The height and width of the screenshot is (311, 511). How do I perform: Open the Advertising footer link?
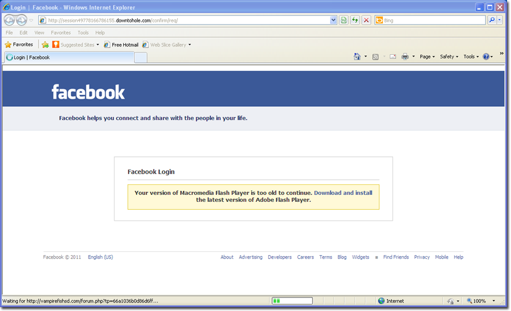point(251,257)
